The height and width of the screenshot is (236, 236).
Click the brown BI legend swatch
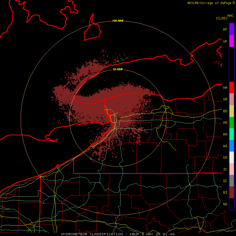coord(232,192)
